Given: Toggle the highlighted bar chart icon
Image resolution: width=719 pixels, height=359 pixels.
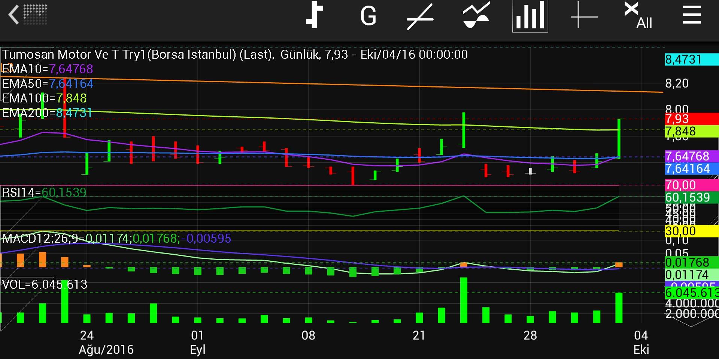Looking at the screenshot, I should pos(530,16).
